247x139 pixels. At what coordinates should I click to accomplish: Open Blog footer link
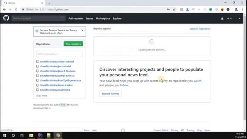coord(199,130)
